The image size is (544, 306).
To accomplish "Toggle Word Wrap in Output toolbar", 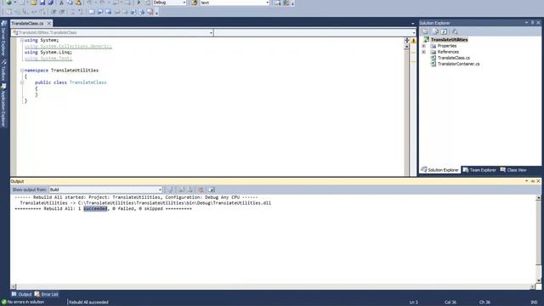I will pos(212,190).
